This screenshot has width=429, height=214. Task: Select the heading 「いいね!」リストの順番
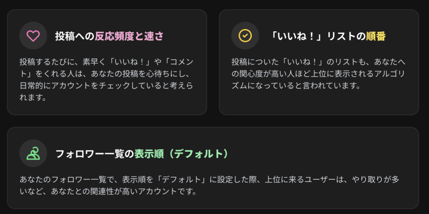coord(328,36)
